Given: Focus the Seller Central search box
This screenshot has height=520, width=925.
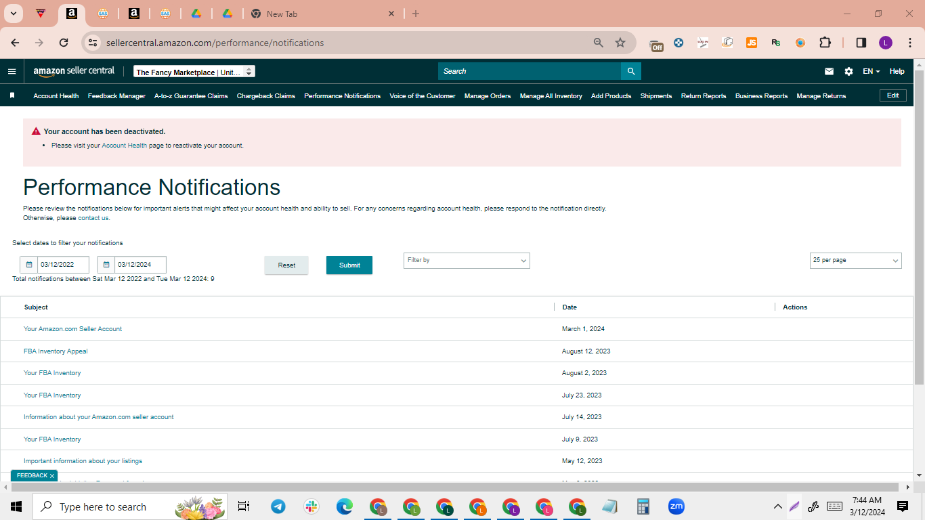Looking at the screenshot, I should 530,71.
